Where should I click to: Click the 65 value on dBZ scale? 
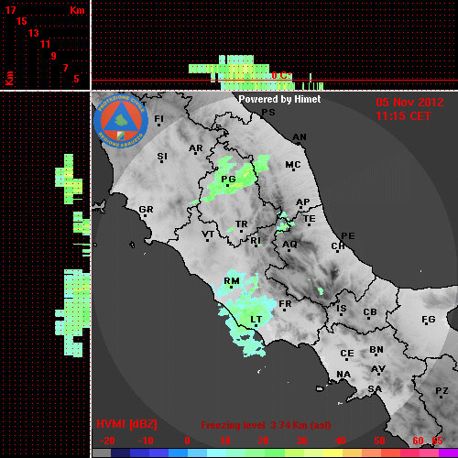click(437, 441)
